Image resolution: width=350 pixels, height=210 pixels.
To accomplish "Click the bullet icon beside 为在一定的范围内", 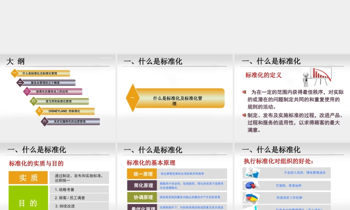I will tap(244, 92).
